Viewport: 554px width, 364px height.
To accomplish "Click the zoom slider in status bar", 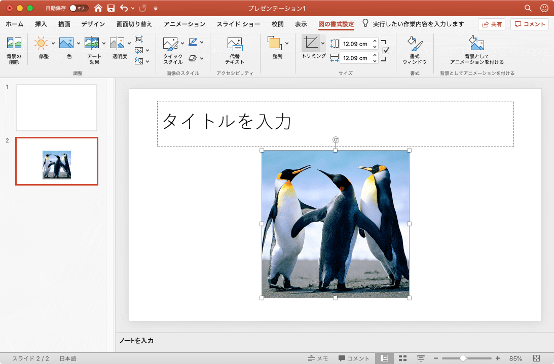I will click(463, 358).
